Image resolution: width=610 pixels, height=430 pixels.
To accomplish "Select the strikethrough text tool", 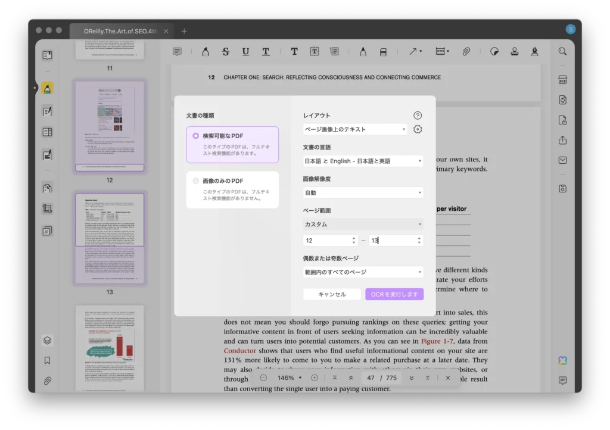I will 226,52.
